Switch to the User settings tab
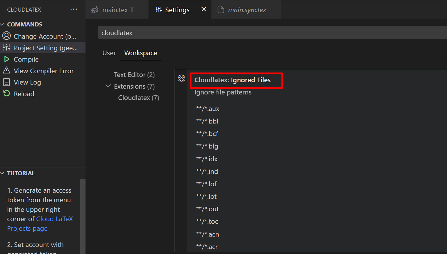This screenshot has height=254, width=447. (x=109, y=53)
